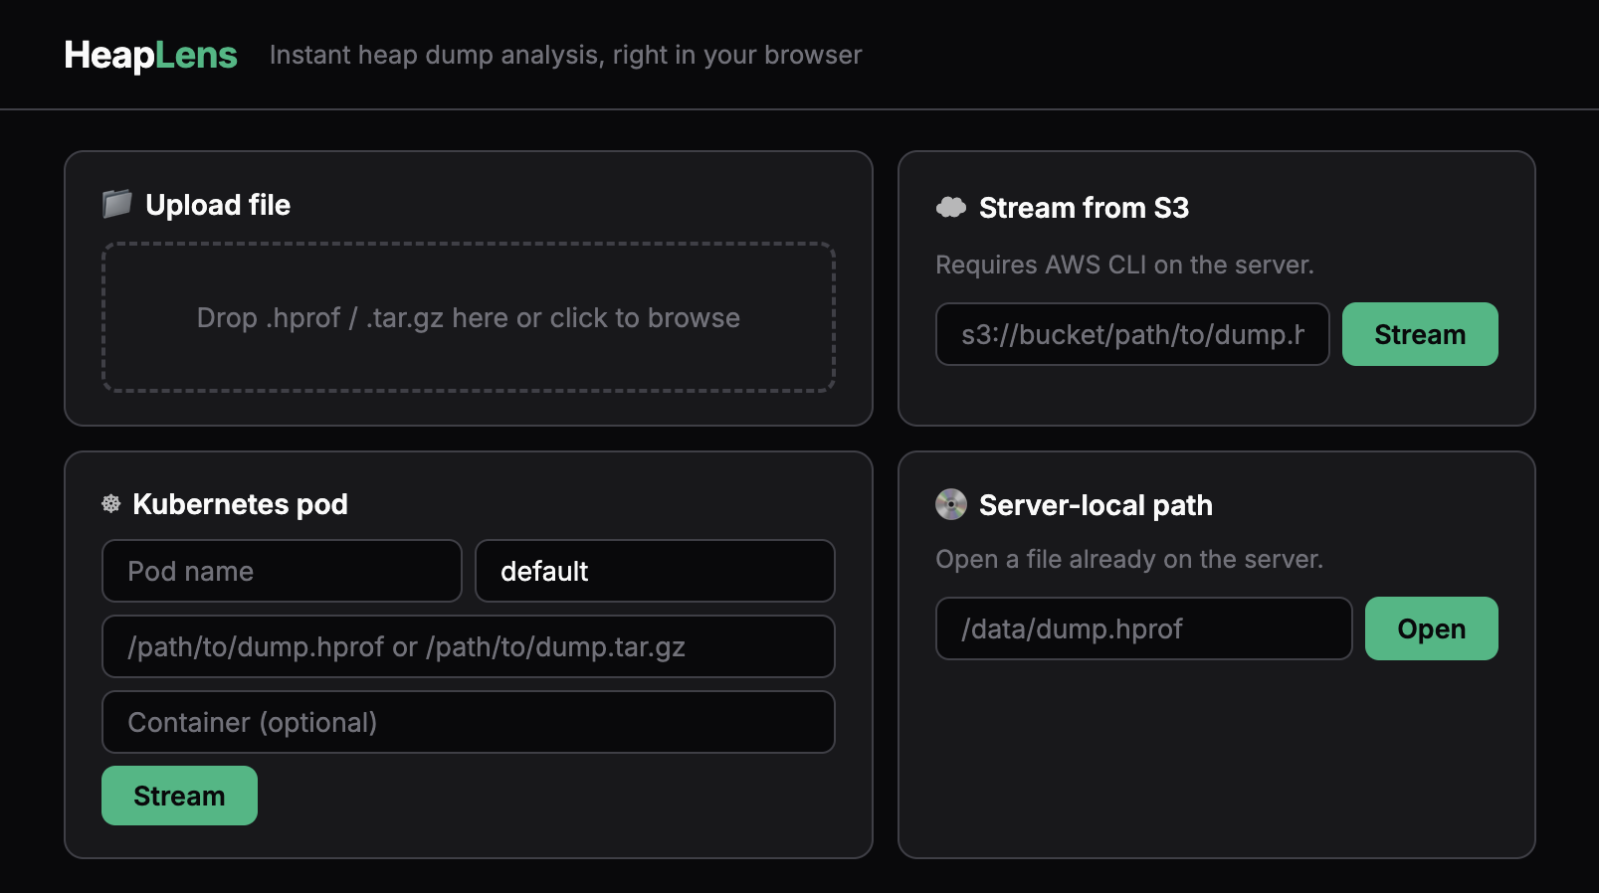Click the HeapLens logo
Image resolution: width=1599 pixels, height=893 pixels.
coord(150,55)
